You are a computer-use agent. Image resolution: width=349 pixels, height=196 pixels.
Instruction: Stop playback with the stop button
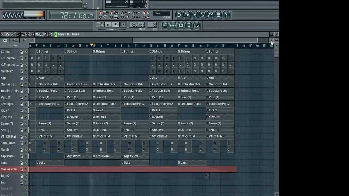[116, 25]
